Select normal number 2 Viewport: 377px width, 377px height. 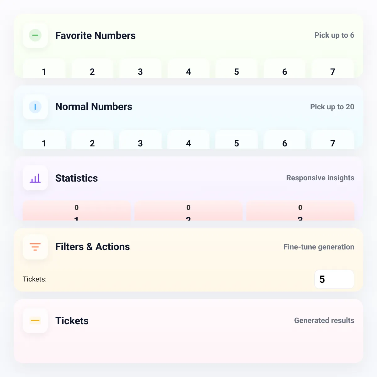coord(92,140)
